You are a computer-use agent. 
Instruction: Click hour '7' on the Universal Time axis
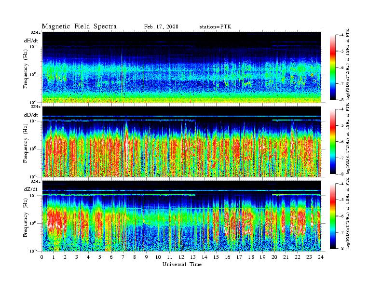click(x=123, y=257)
